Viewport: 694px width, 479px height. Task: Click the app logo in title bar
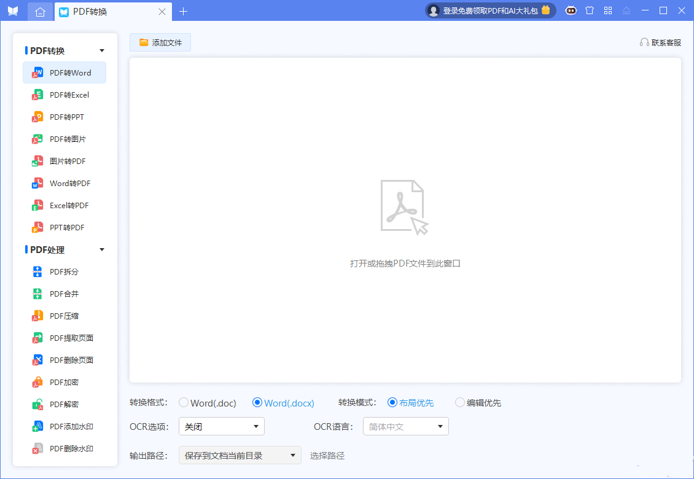pos(13,11)
